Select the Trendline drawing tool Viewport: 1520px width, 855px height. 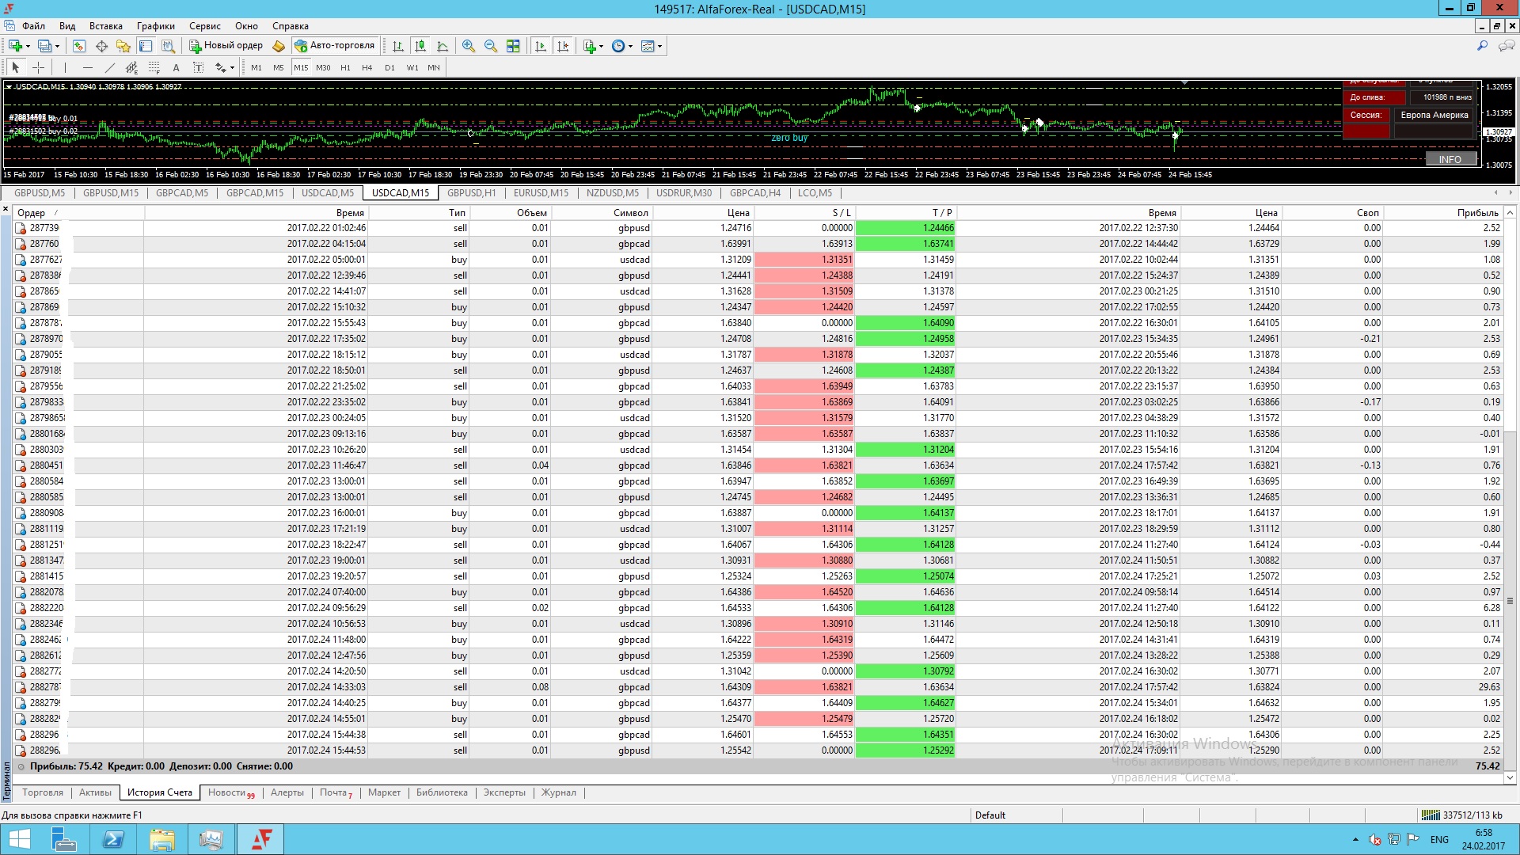point(109,67)
